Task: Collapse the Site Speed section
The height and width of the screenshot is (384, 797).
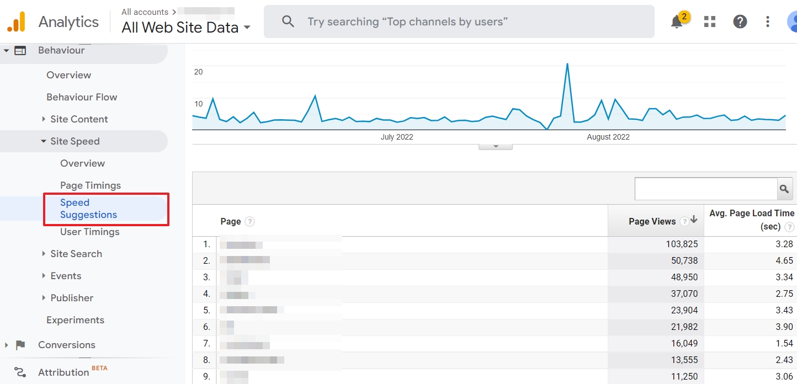Action: pos(44,141)
